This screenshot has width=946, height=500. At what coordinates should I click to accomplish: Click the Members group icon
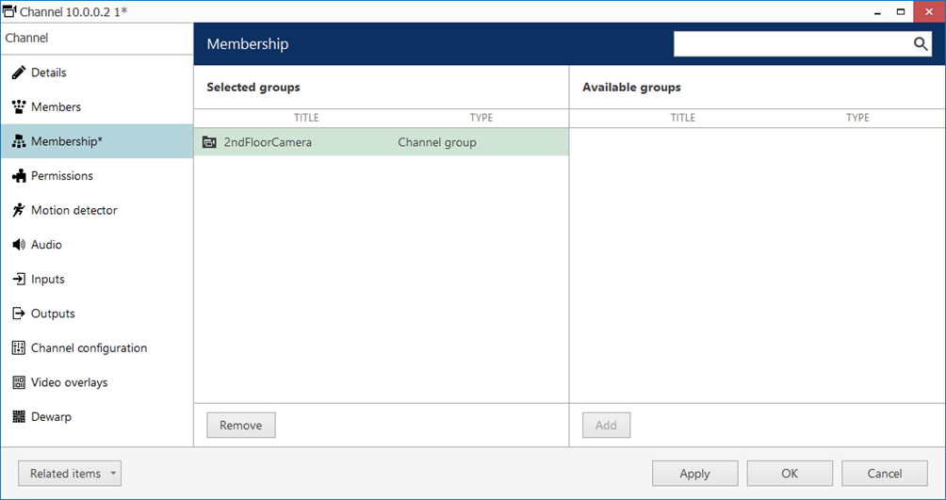pyautogui.click(x=18, y=107)
